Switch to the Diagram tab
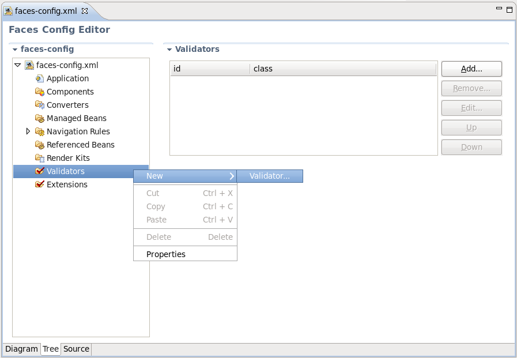This screenshot has width=517, height=358. click(21, 349)
